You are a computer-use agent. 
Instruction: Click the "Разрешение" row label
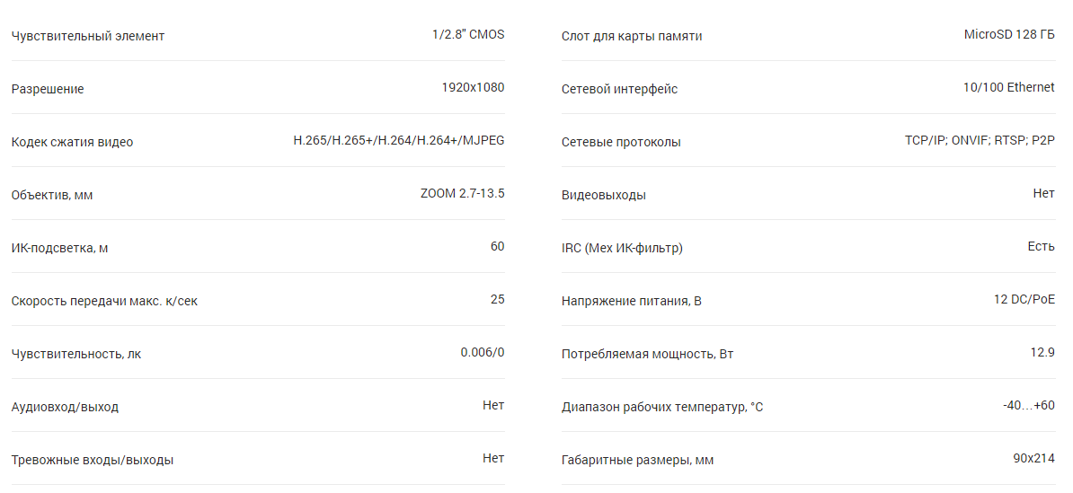[48, 89]
